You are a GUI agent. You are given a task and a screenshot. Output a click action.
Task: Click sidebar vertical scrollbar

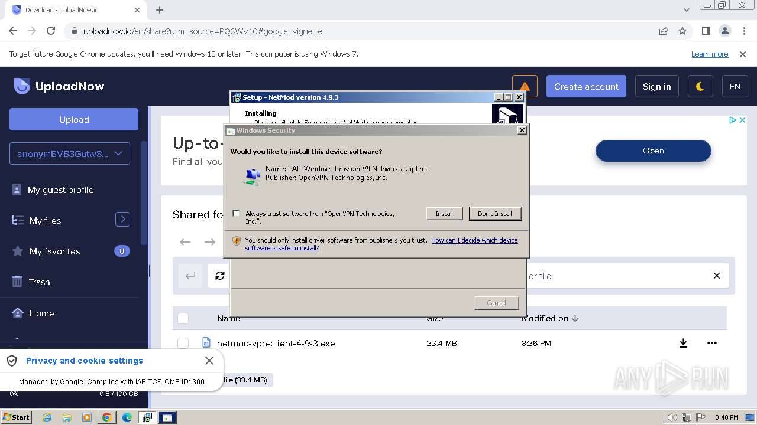(x=143, y=193)
